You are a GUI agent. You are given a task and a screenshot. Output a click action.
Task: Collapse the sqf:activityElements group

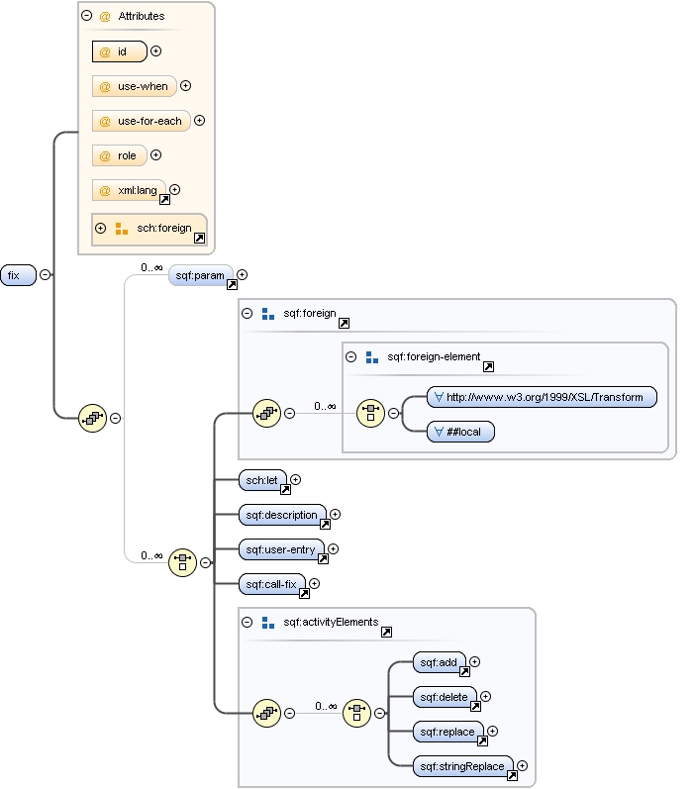pos(248,622)
